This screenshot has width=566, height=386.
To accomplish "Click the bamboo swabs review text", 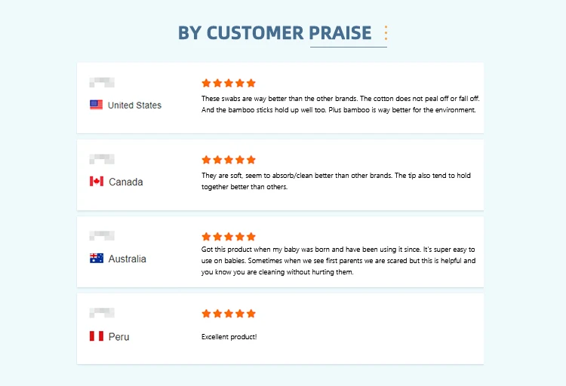I will (x=340, y=104).
